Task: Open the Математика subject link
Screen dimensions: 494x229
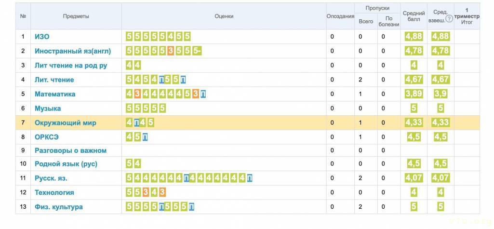Action: click(55, 94)
